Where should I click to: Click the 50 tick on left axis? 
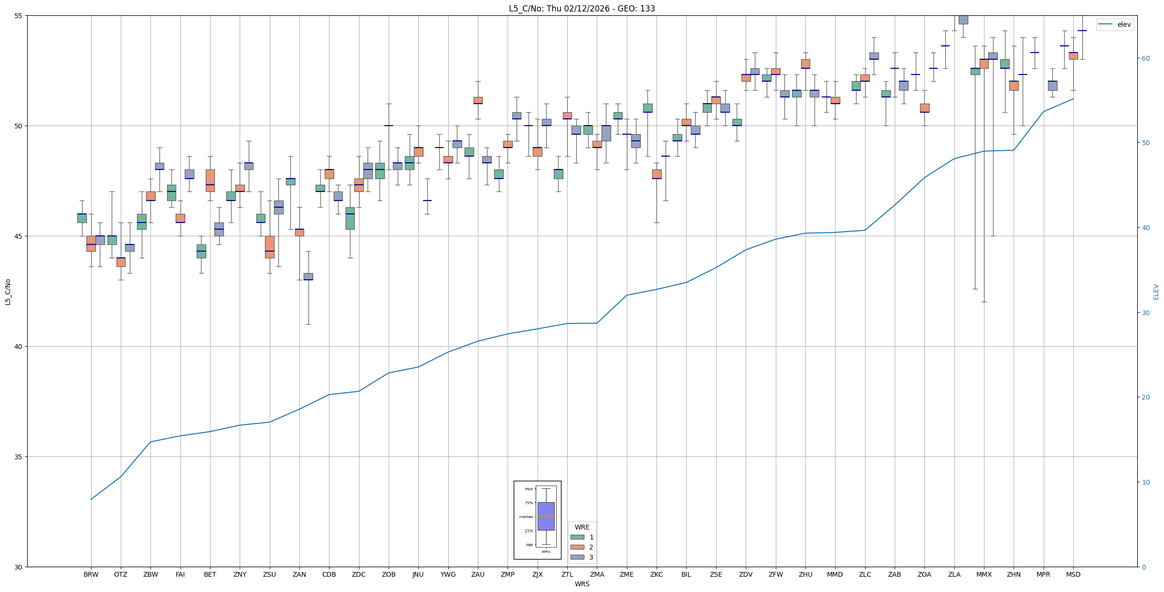point(19,126)
